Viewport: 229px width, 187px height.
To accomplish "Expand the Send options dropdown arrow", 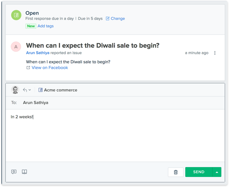I will click(217, 172).
